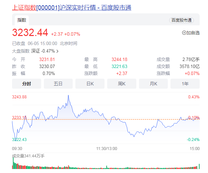The image size is (208, 173).
Task: Show the 日K candlestick chart
Action: coord(90,84)
